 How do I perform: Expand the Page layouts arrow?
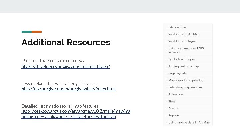click(166, 73)
